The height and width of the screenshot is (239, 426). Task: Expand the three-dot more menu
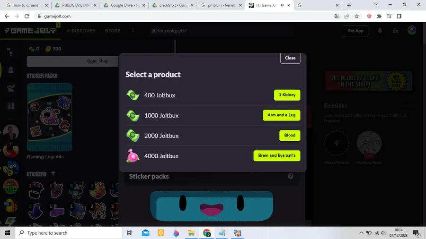(133, 30)
